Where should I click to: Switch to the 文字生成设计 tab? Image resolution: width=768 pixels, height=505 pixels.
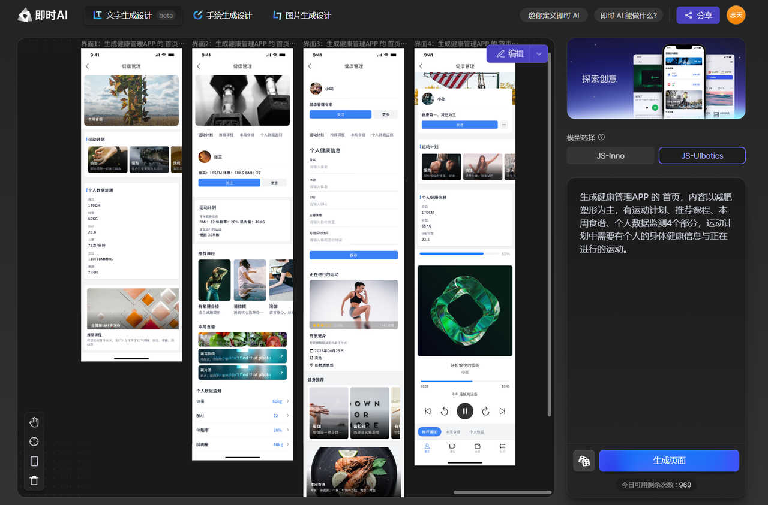(134, 15)
